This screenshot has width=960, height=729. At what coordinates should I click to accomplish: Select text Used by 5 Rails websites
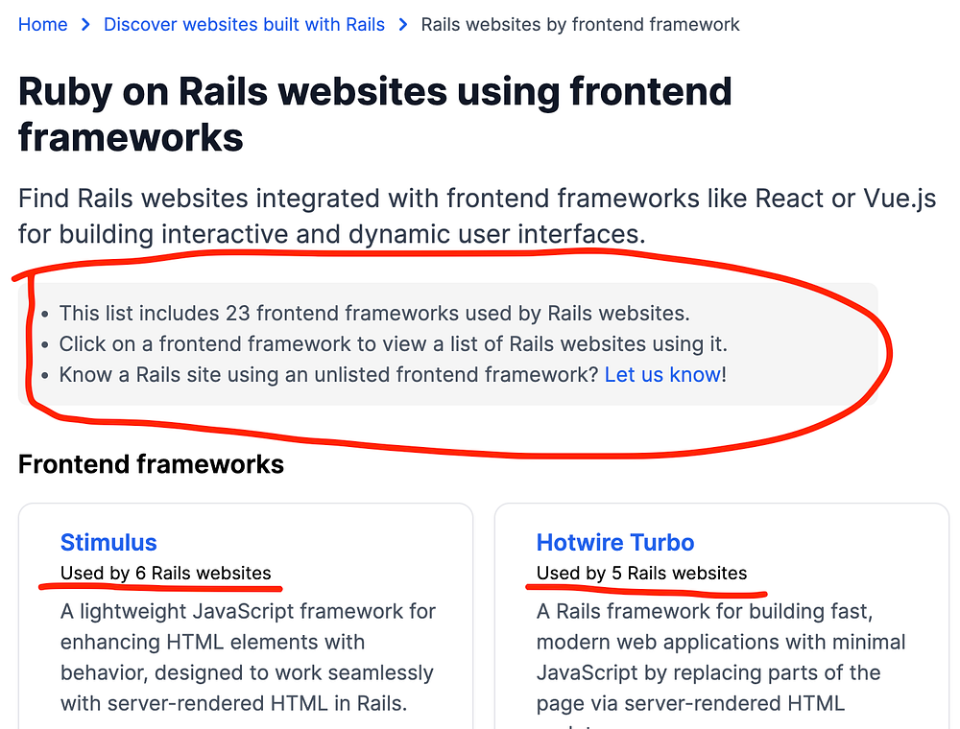click(641, 573)
